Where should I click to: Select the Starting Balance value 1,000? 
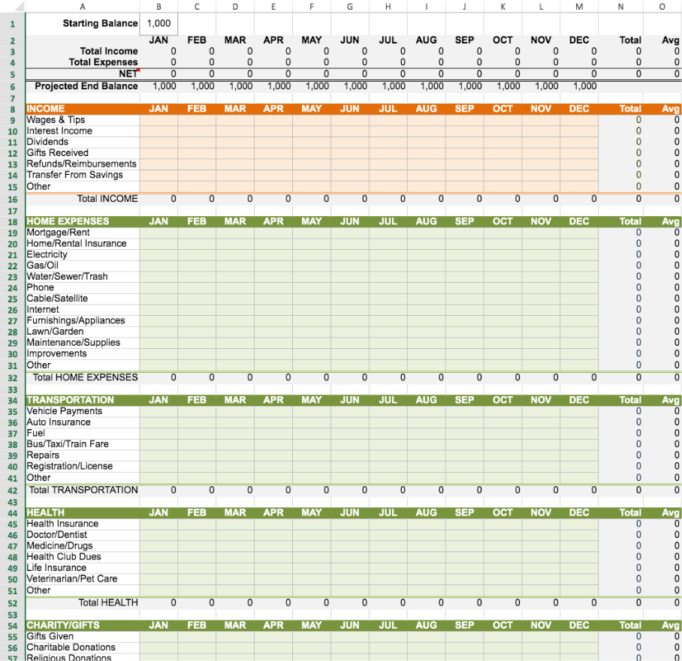pyautogui.click(x=158, y=24)
